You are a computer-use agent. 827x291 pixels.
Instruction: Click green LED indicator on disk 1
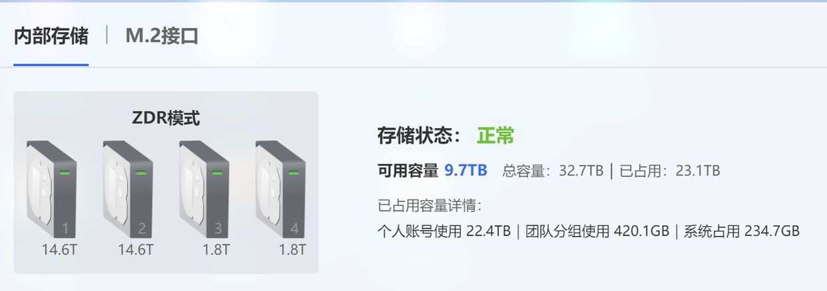coord(65,173)
